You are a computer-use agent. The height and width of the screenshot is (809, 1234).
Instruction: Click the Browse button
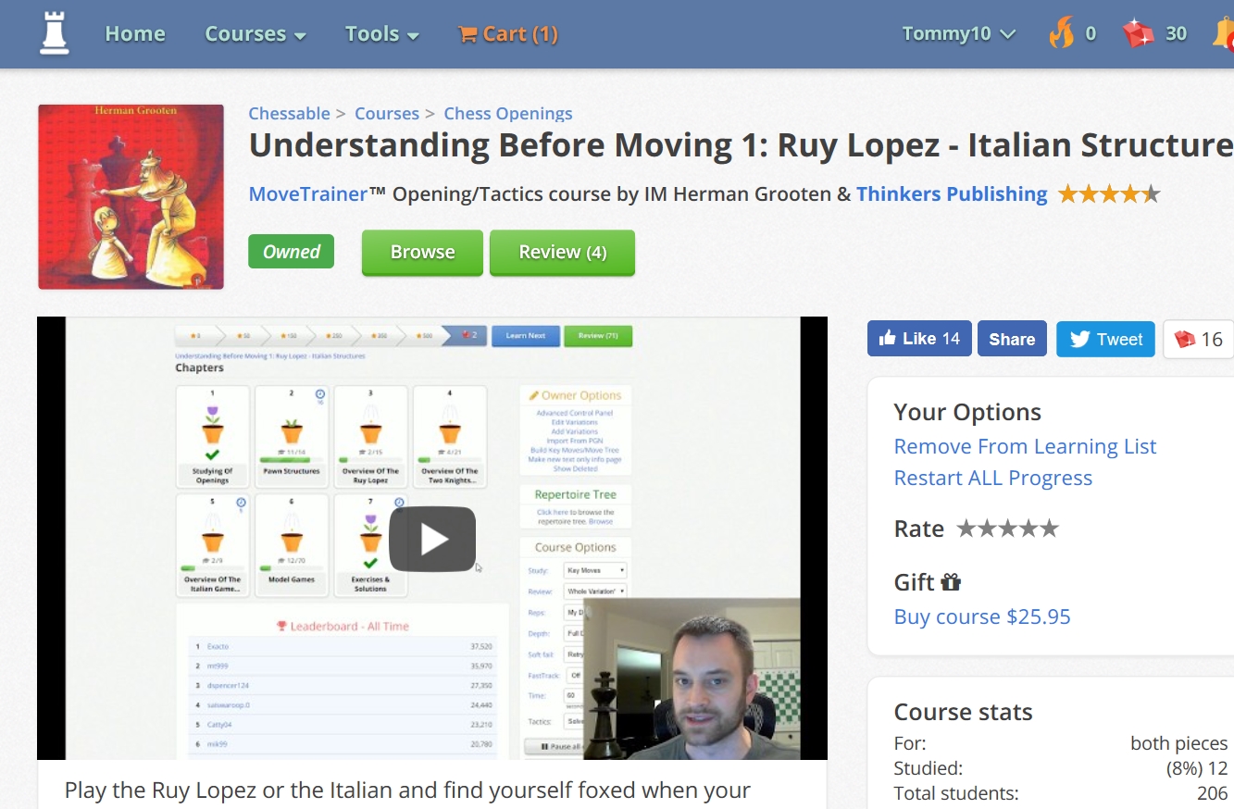click(x=422, y=253)
